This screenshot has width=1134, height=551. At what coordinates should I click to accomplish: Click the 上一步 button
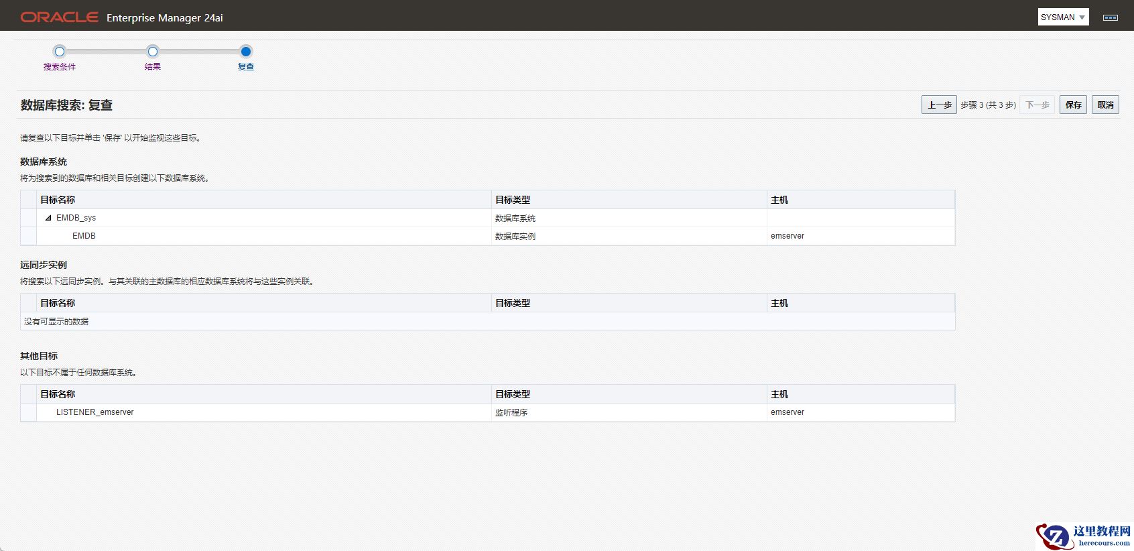pyautogui.click(x=939, y=105)
